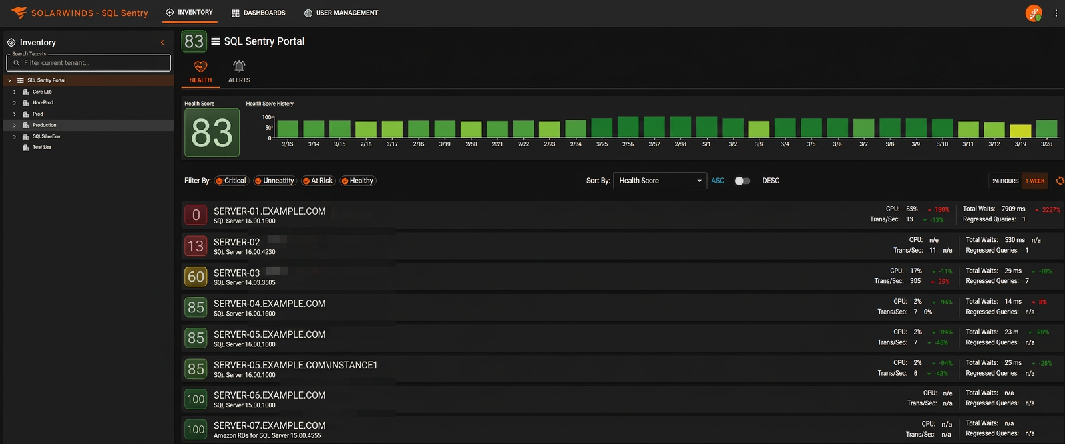Toggle the Critical filter chip
The image size is (1065, 444).
[231, 181]
